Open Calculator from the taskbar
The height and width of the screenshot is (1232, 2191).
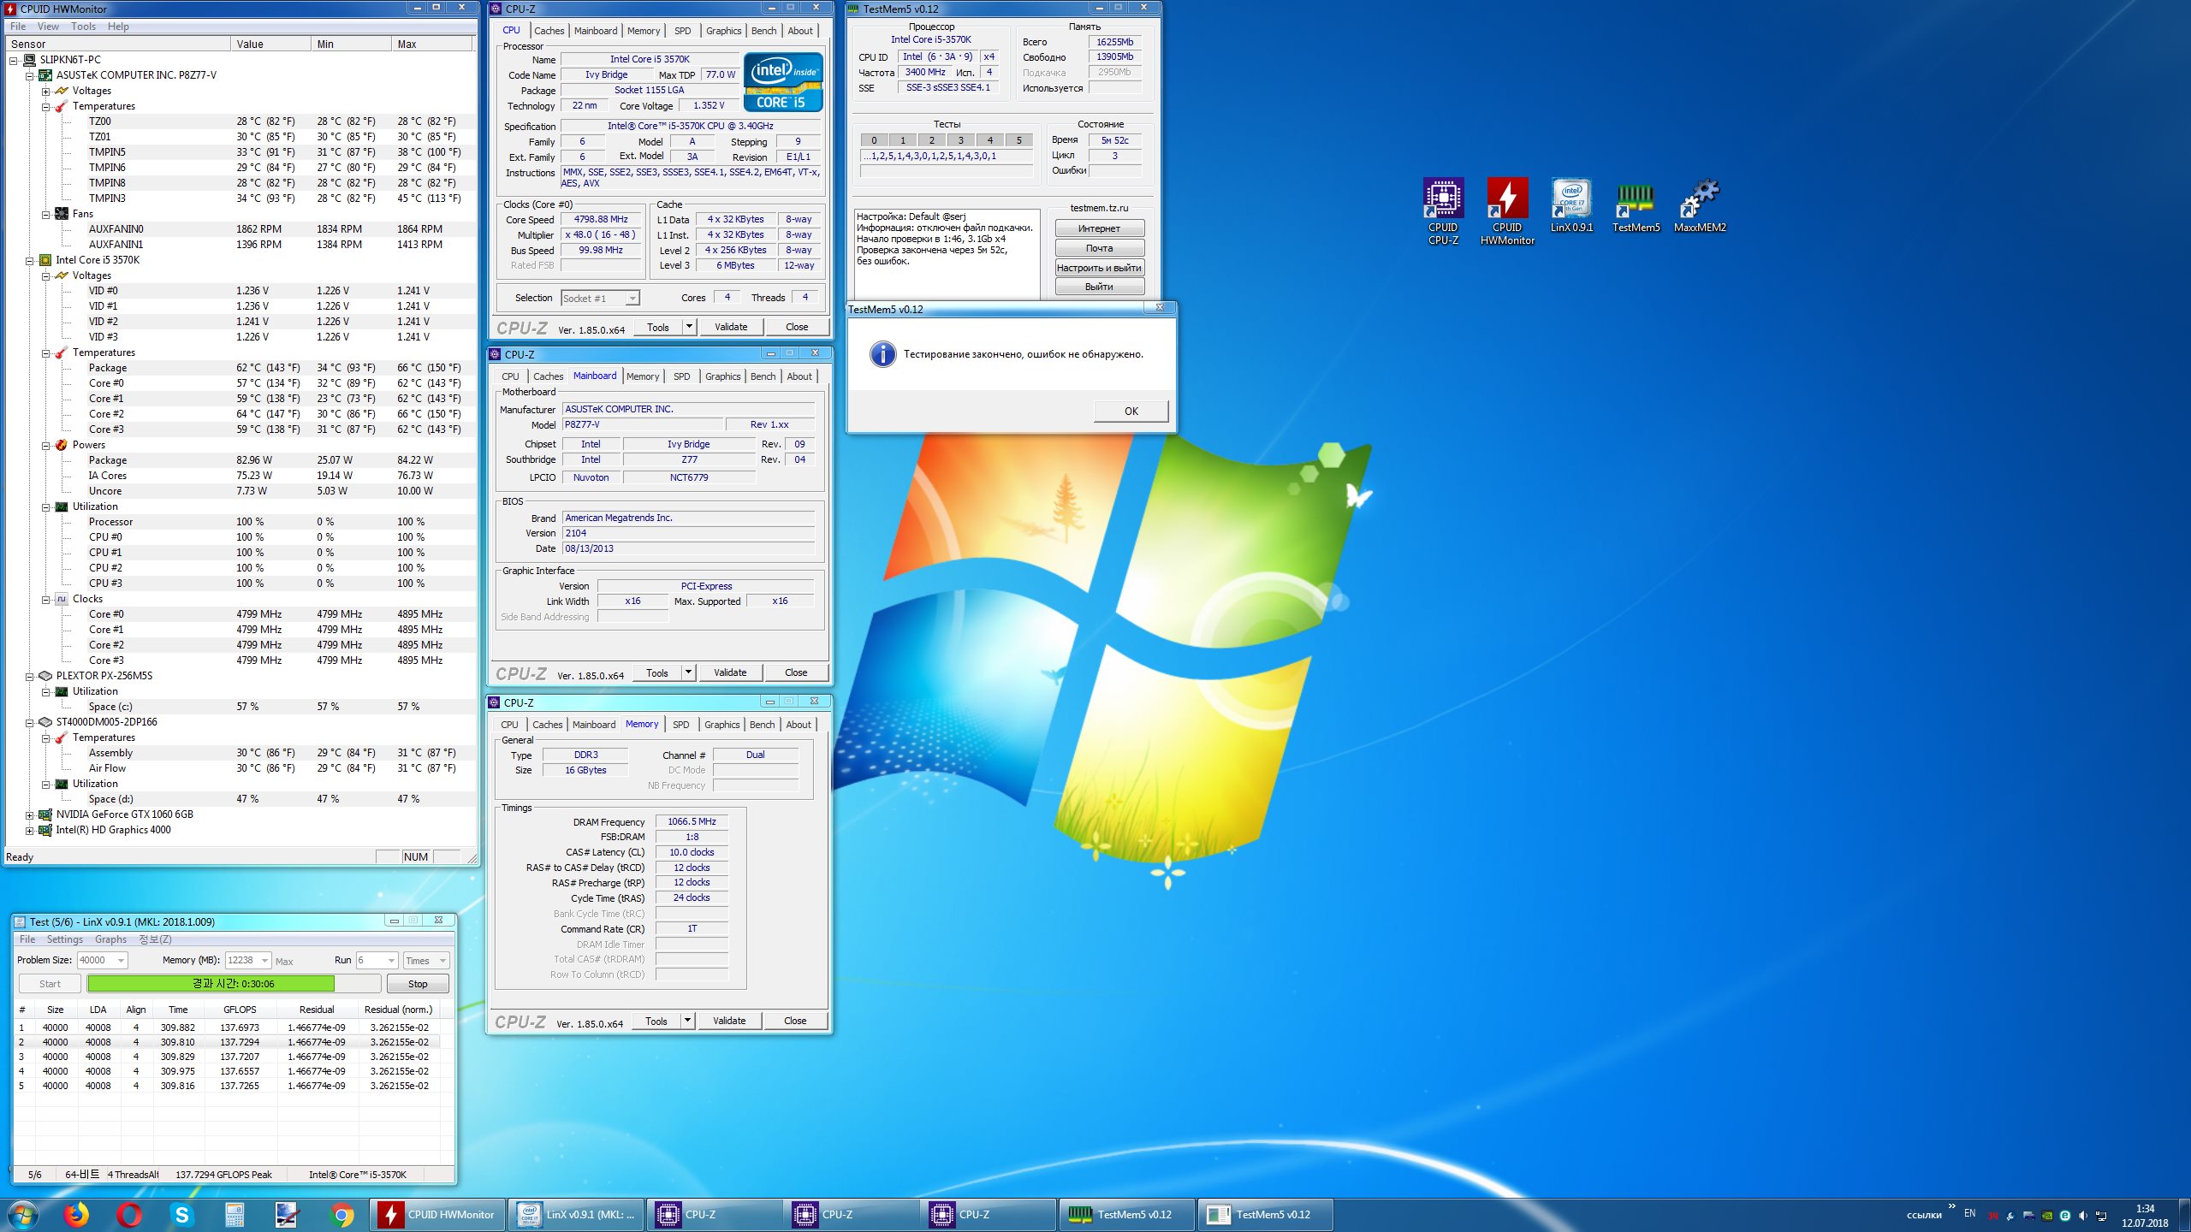click(235, 1215)
